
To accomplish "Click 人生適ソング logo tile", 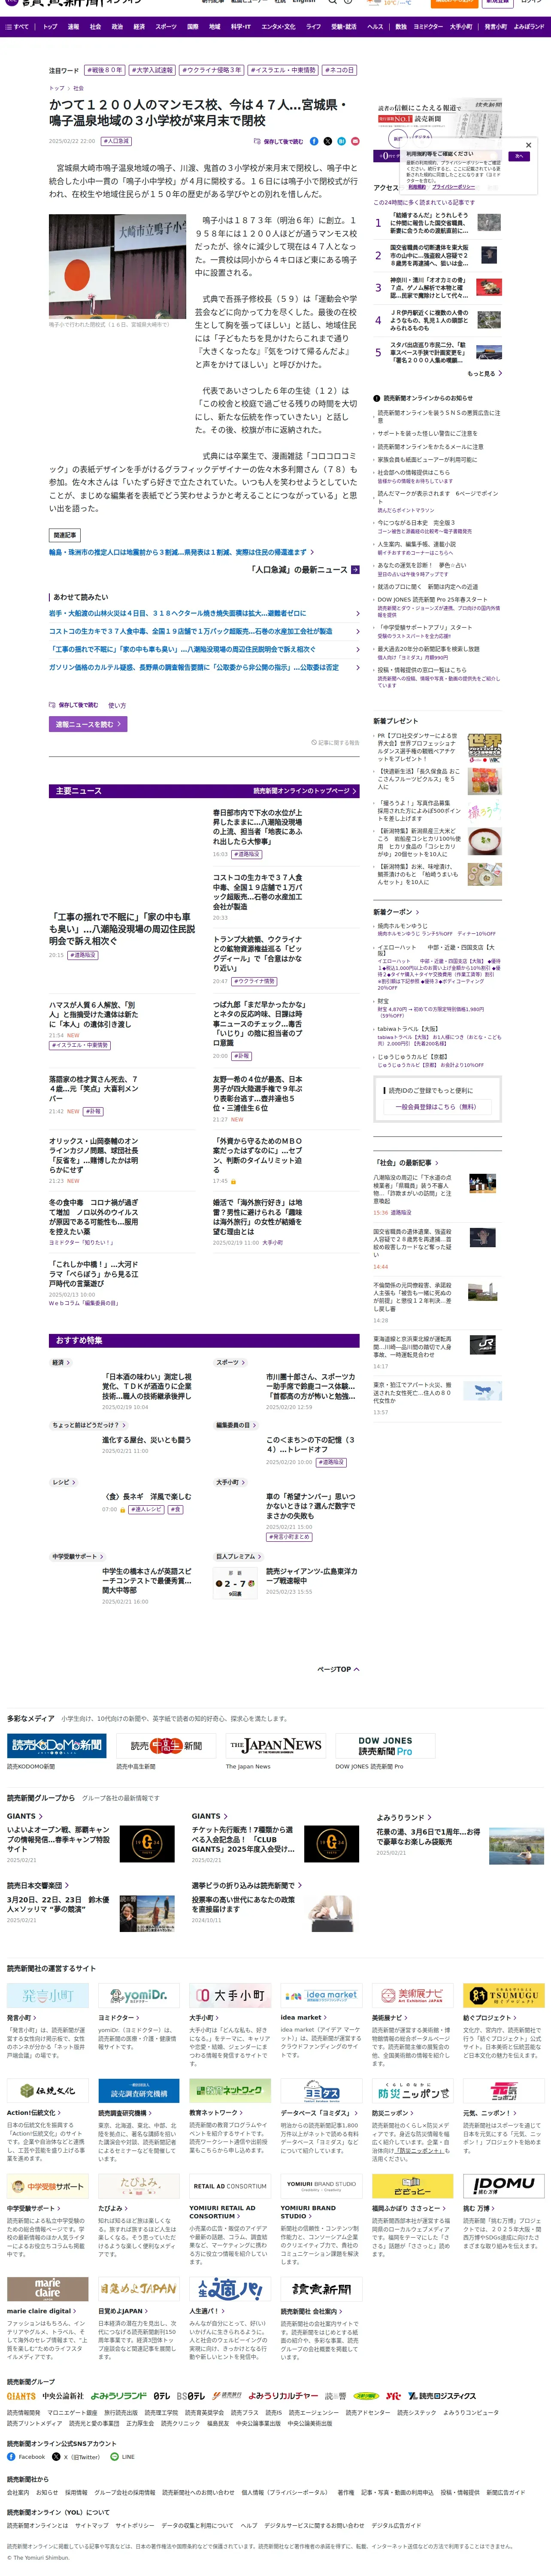I will click(x=230, y=2289).
